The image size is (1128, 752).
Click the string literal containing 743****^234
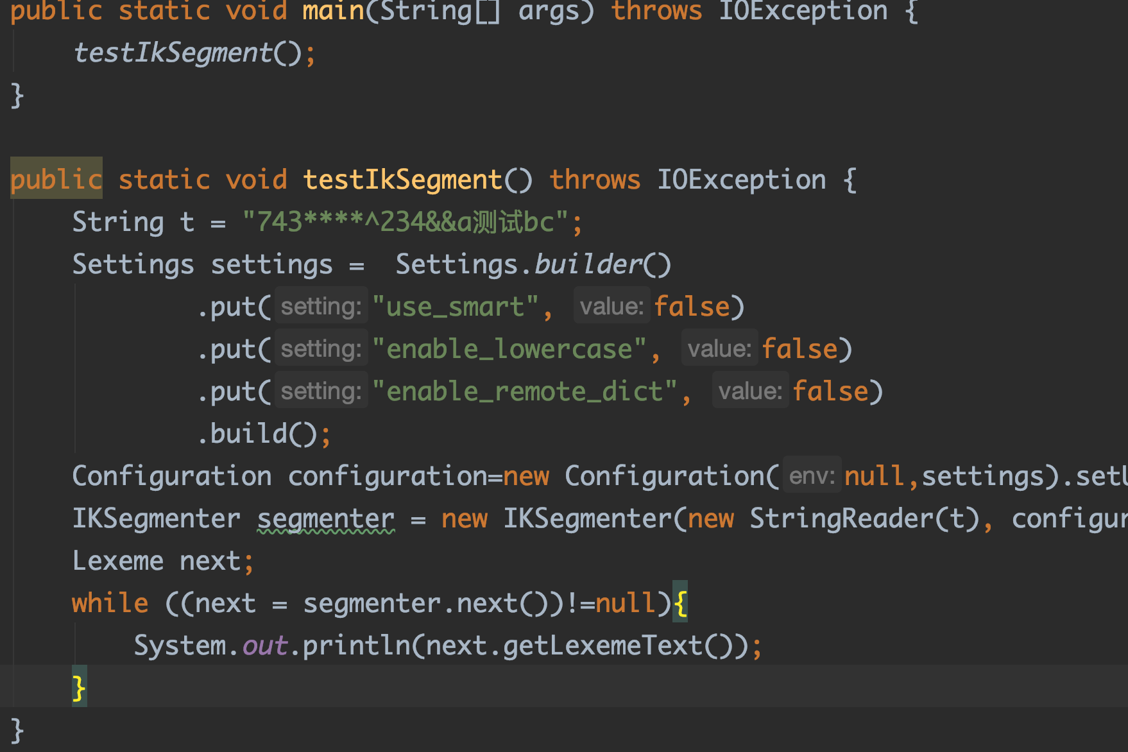[411, 221]
